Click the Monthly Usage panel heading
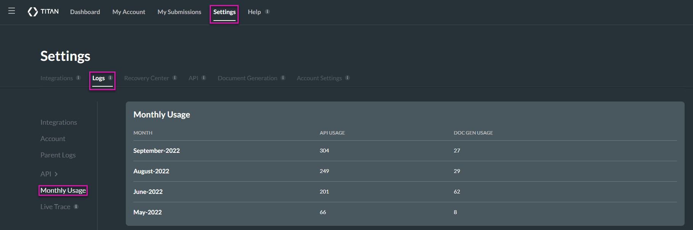Image resolution: width=693 pixels, height=230 pixels. coord(162,115)
